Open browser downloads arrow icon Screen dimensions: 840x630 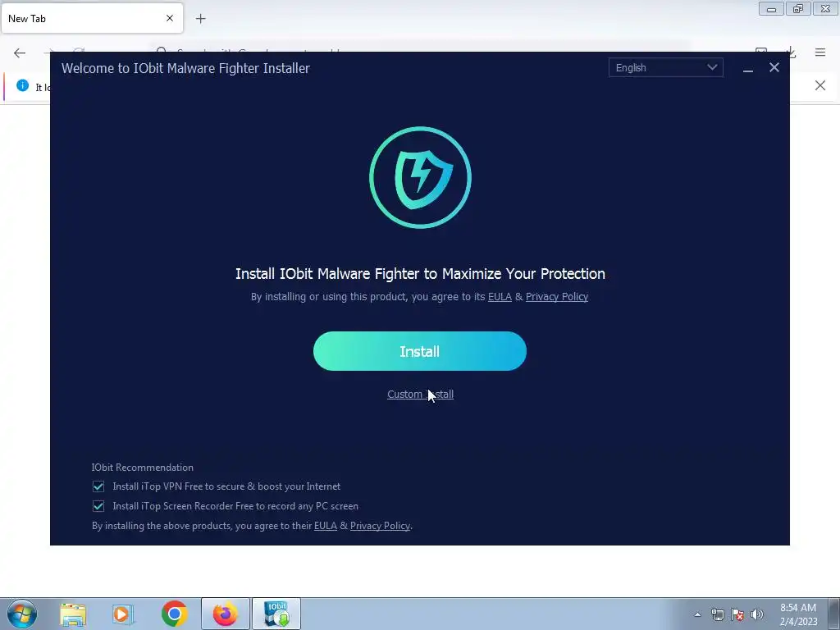pyautogui.click(x=791, y=52)
